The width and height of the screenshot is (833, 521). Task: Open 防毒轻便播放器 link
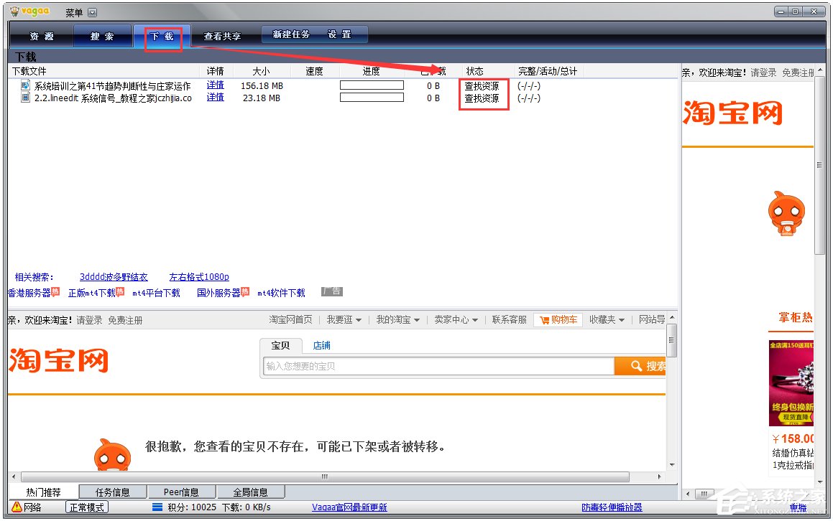pos(612,507)
